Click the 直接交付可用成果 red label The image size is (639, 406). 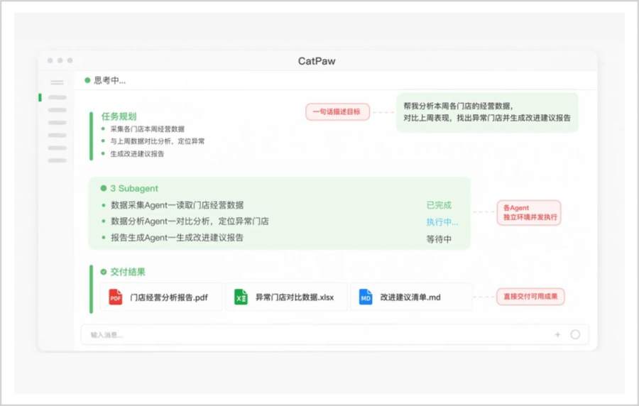[530, 297]
